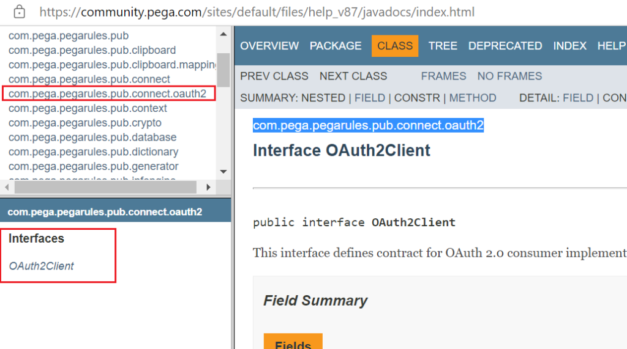The image size is (627, 349).
Task: Click horizontal scrollbar thumb of package list
Action: (x=105, y=187)
